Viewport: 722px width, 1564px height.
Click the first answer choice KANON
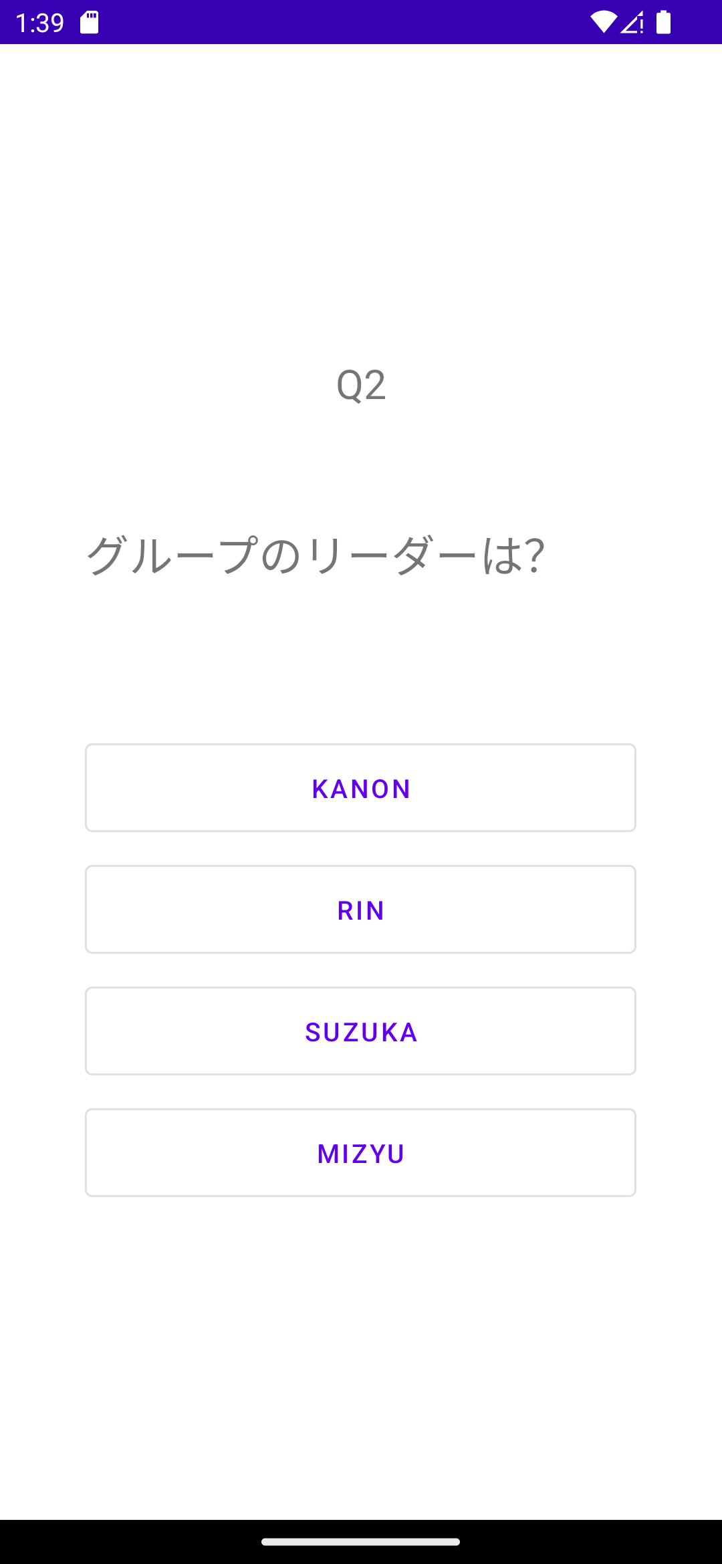(x=360, y=788)
